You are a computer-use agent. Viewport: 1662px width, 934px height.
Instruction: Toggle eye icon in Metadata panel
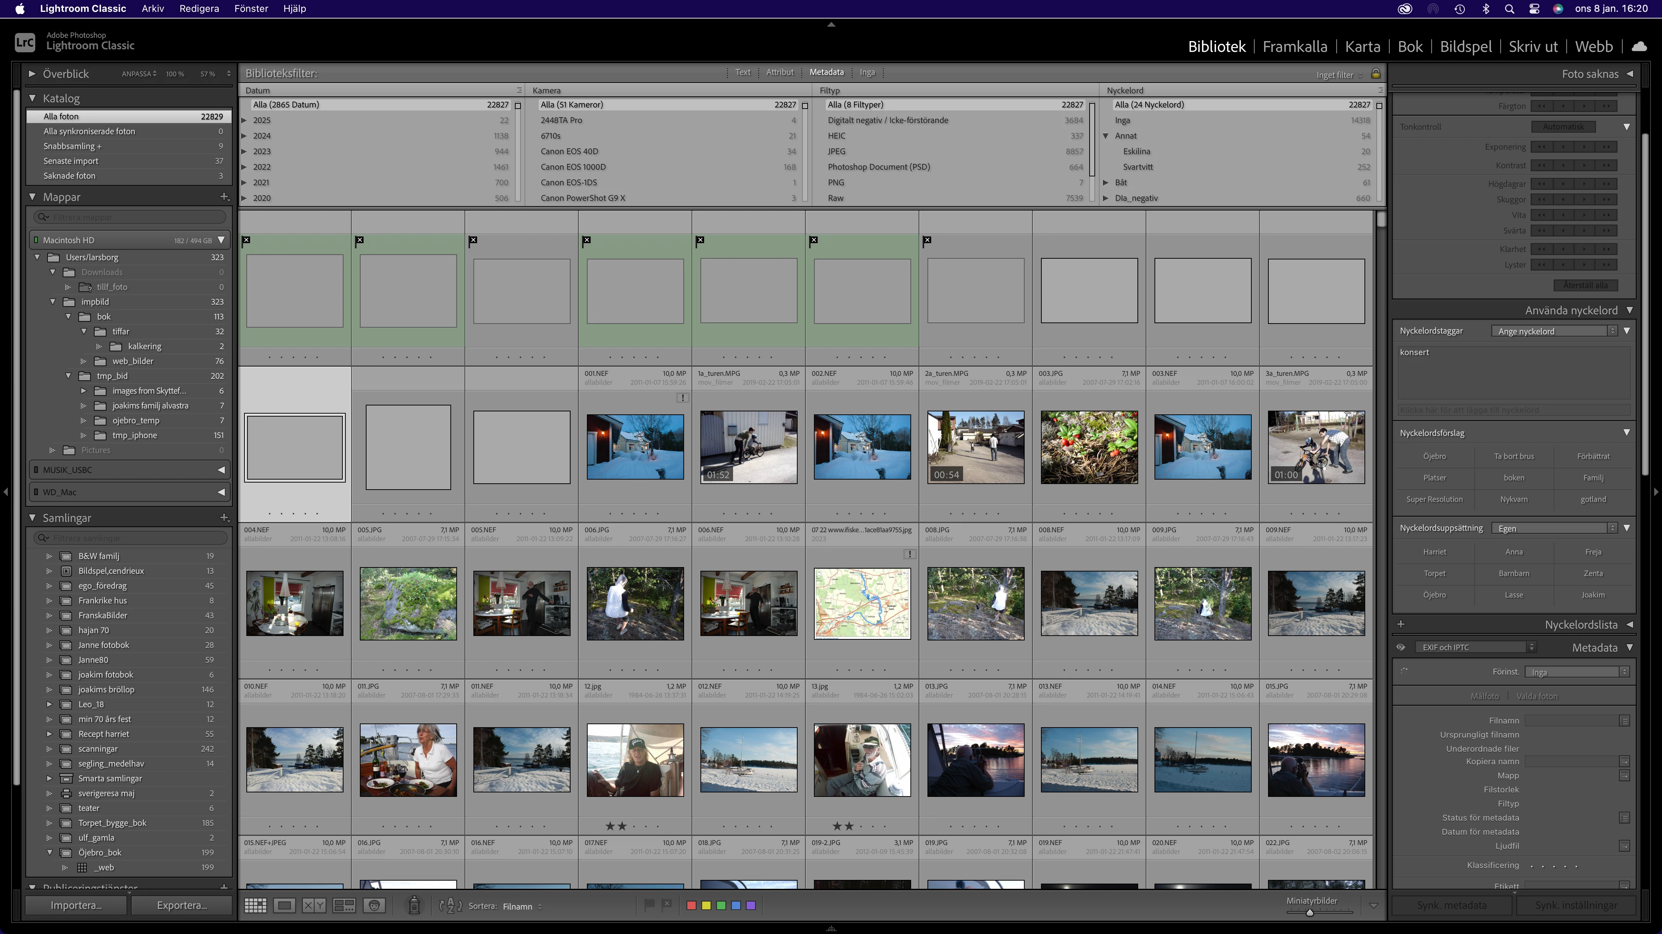(x=1401, y=647)
